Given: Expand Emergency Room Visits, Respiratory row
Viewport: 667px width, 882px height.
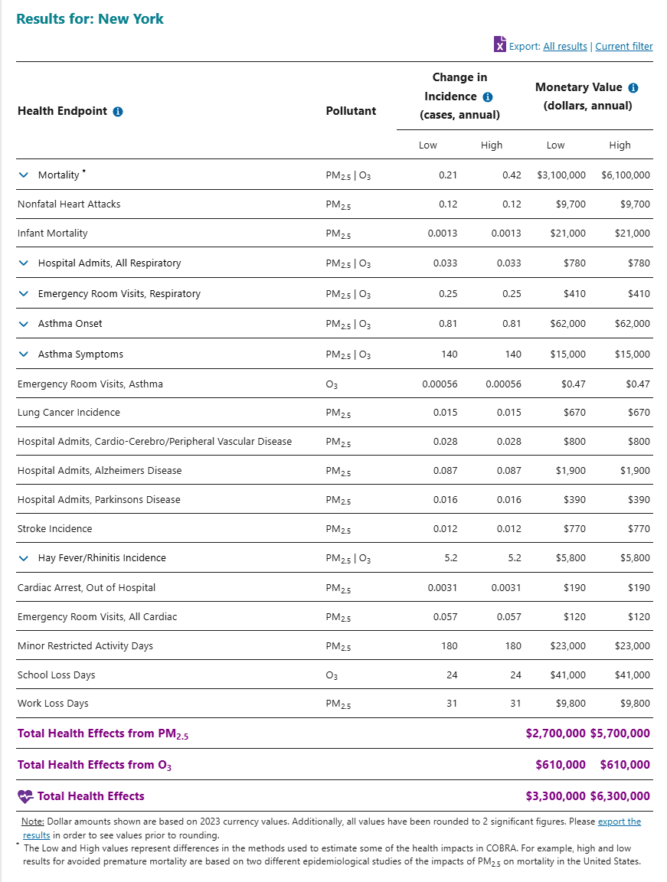Looking at the screenshot, I should point(24,294).
